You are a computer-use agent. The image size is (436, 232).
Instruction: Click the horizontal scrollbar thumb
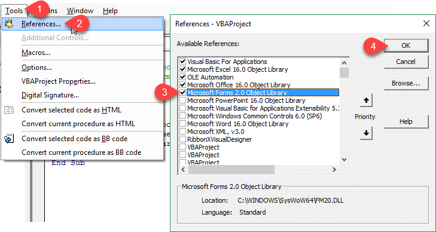coord(231,169)
